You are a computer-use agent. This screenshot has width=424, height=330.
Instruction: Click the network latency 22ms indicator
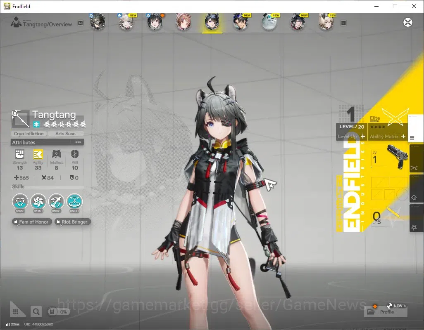[x=13, y=324]
